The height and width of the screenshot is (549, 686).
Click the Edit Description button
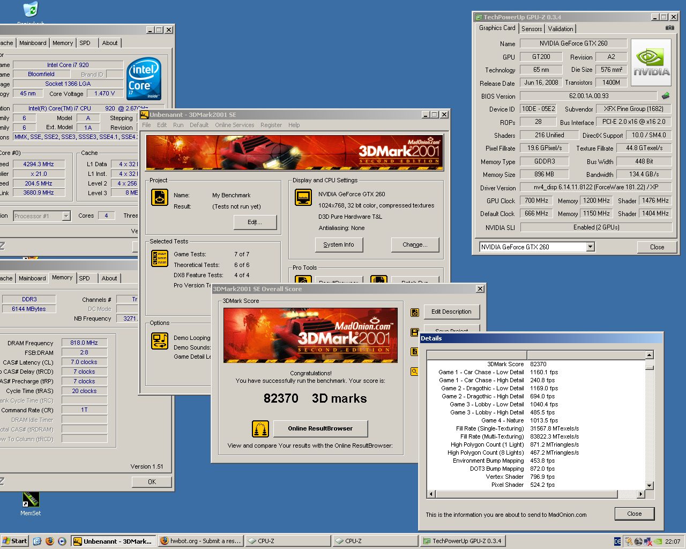[451, 311]
